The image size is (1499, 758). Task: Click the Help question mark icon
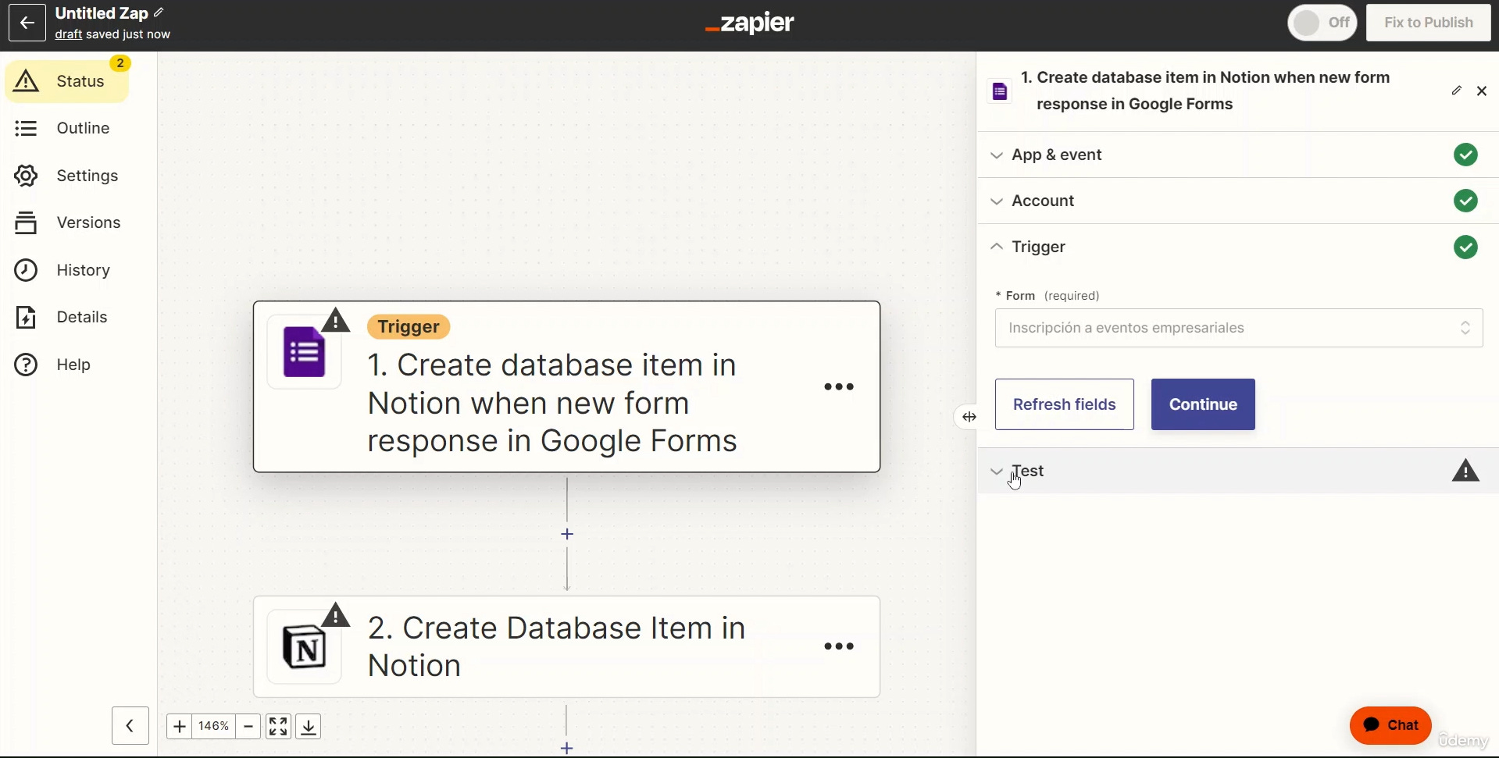click(26, 365)
